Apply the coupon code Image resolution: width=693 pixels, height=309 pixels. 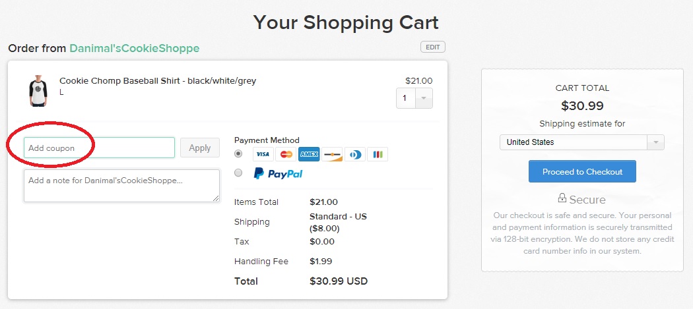tap(200, 148)
